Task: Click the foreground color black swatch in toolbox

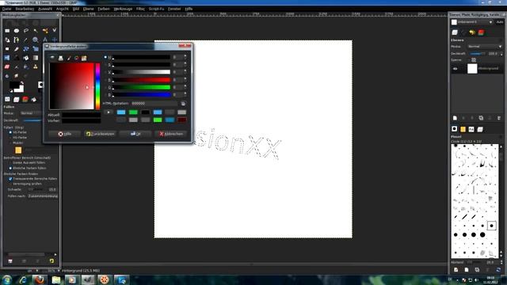Action: tap(14, 85)
